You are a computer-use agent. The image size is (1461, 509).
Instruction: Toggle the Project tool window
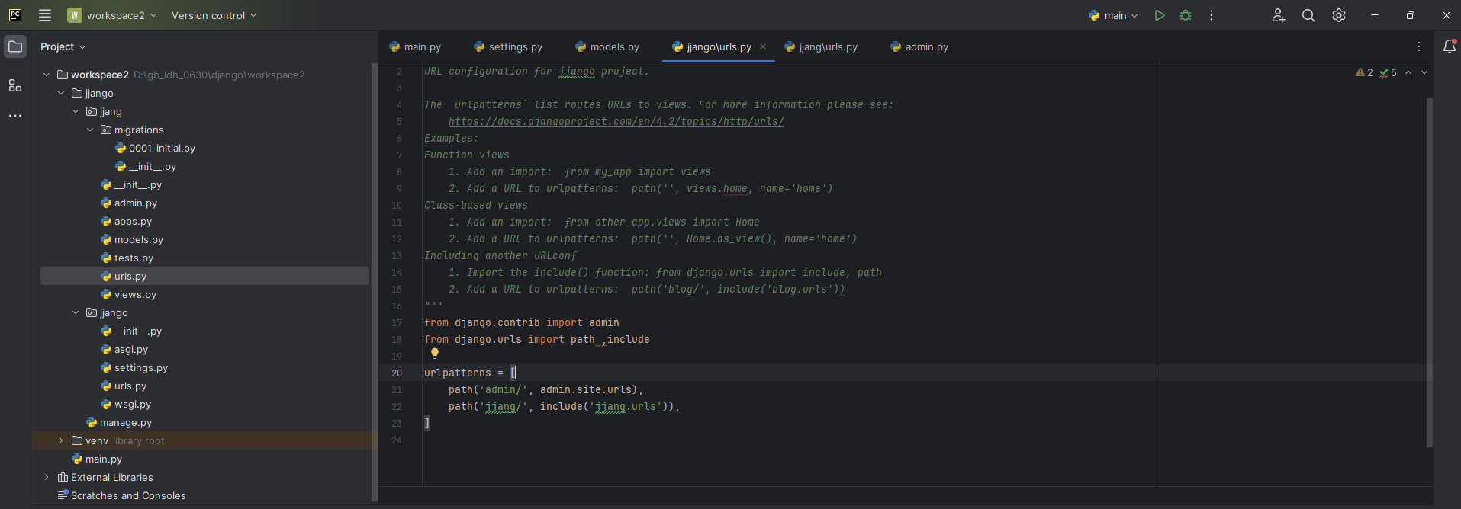[x=15, y=46]
